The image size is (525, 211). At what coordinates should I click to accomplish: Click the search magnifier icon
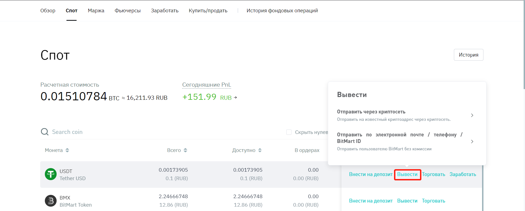tap(45, 132)
